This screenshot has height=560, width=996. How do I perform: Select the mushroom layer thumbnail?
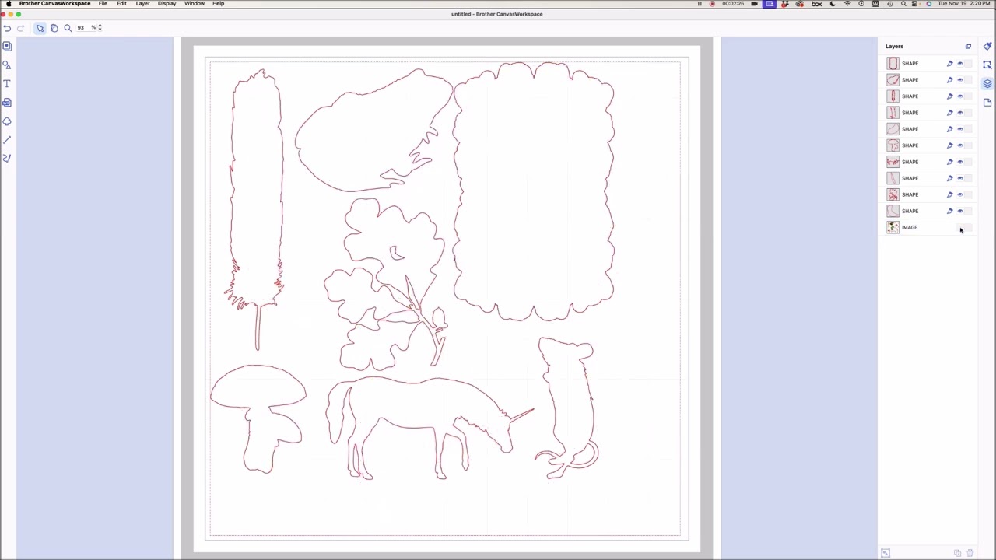(893, 145)
